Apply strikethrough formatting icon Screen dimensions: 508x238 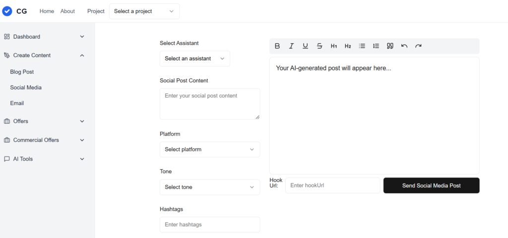tap(319, 46)
